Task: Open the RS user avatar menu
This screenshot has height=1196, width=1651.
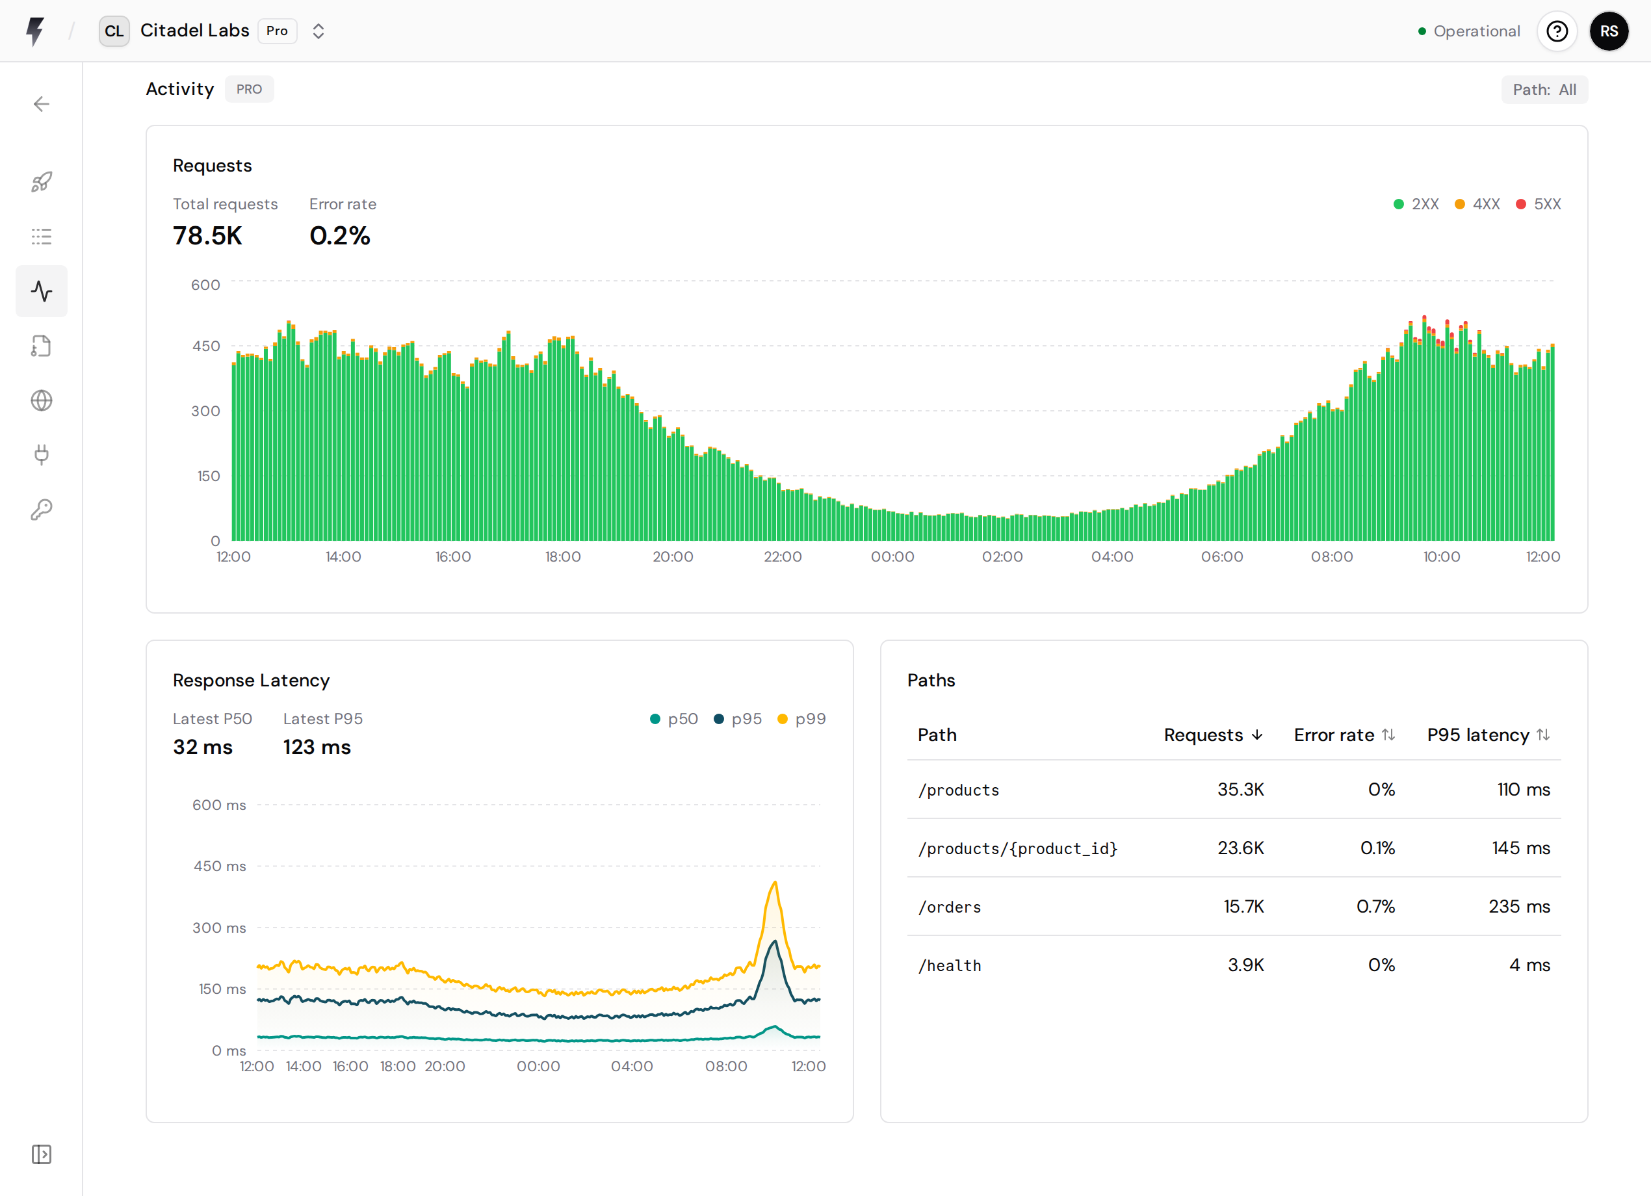Action: (1609, 31)
